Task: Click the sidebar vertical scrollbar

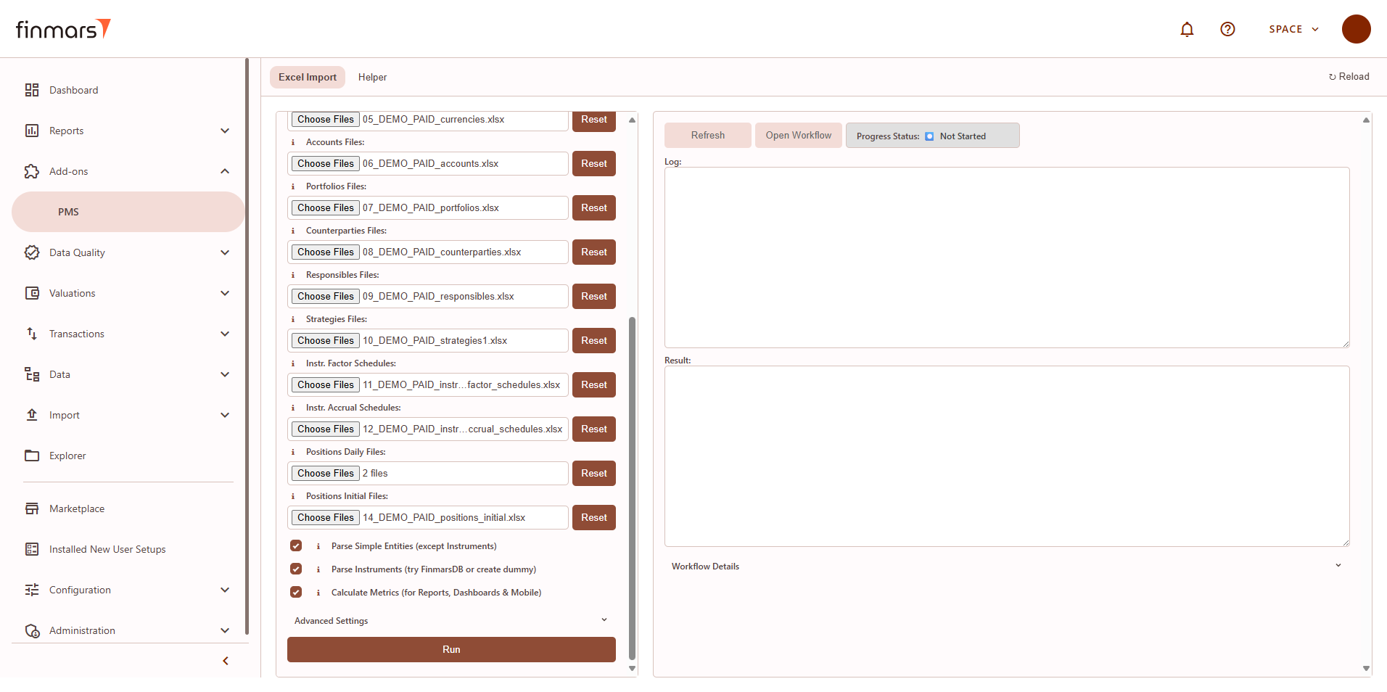Action: [x=247, y=346]
